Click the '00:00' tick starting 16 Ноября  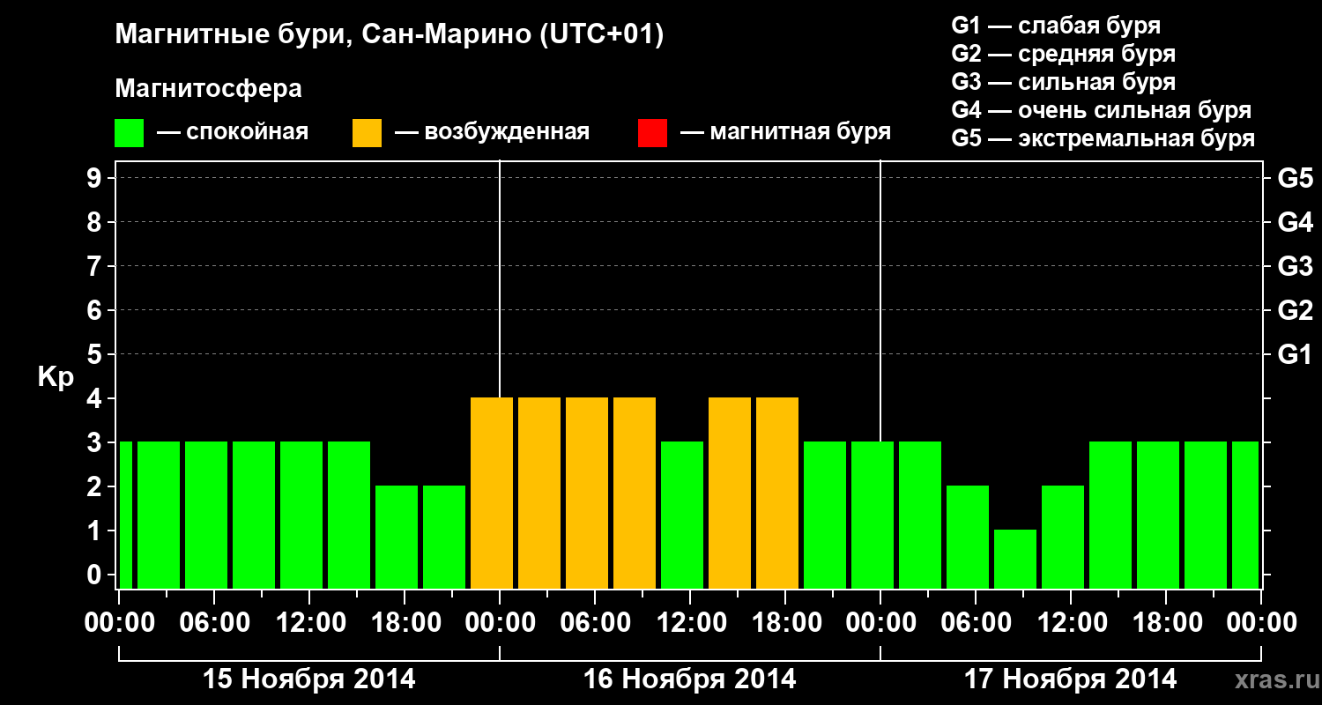tap(500, 622)
